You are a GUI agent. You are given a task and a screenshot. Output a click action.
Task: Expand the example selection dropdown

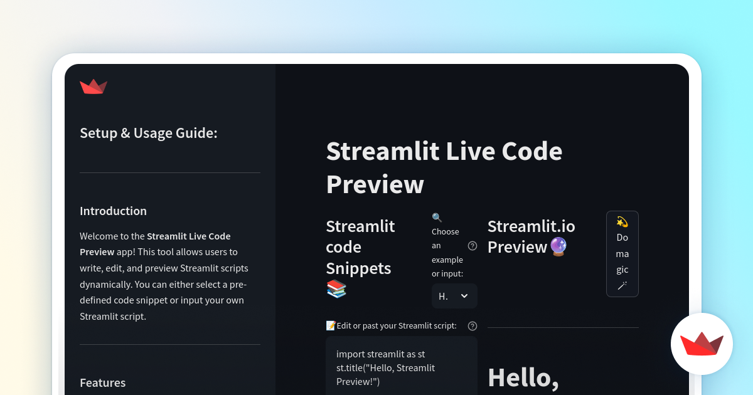click(454, 296)
